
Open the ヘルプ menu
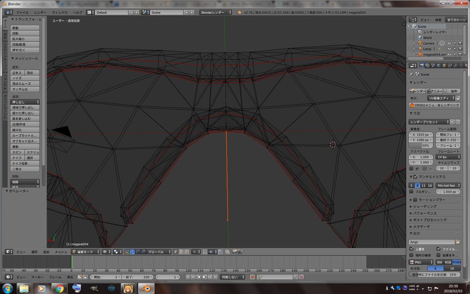(x=78, y=13)
